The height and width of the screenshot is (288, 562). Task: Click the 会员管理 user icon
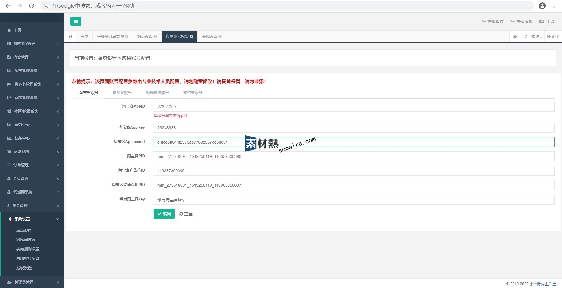click(9, 178)
